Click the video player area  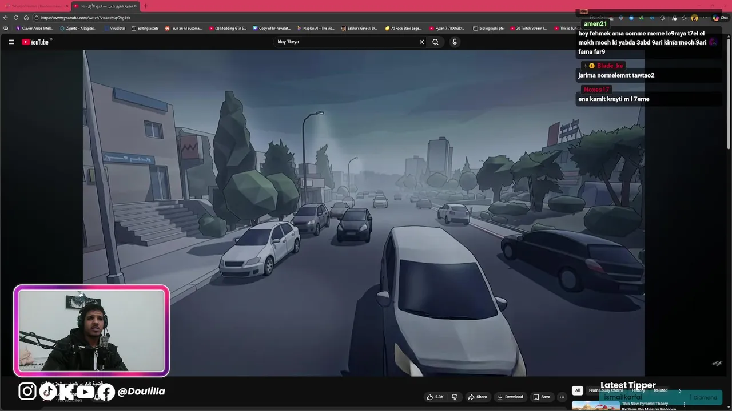click(x=364, y=213)
